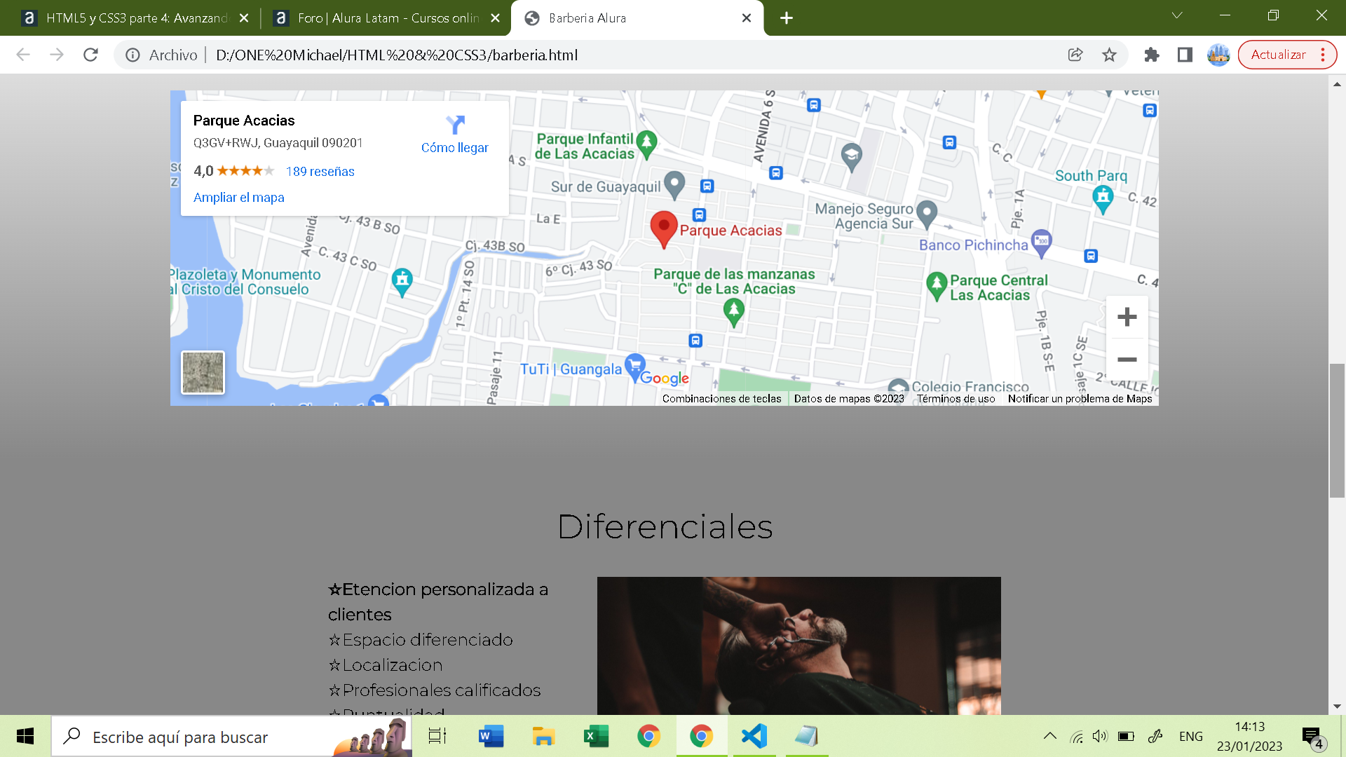1346x757 pixels.
Task: Open Word from the taskbar
Action: click(491, 736)
